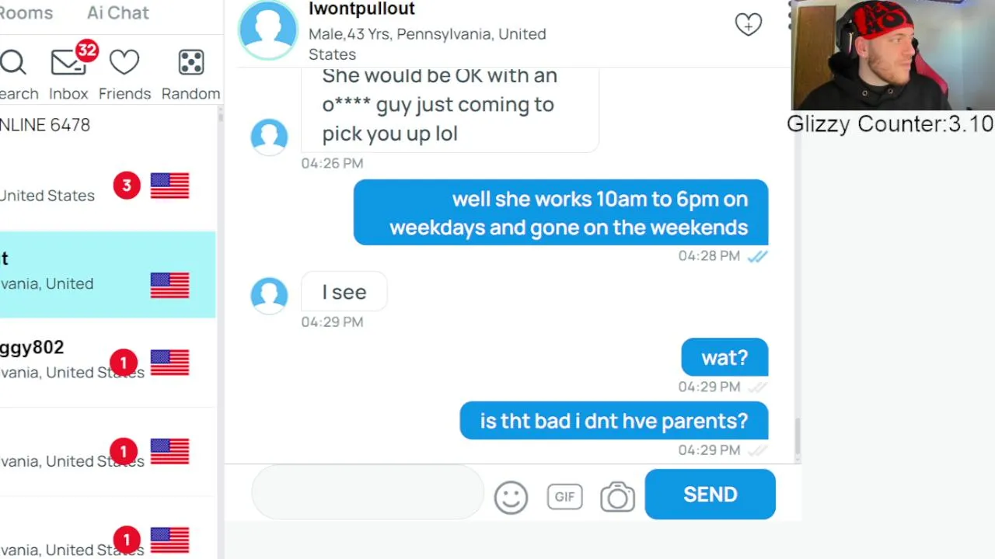Open the GIF picker

pos(564,496)
